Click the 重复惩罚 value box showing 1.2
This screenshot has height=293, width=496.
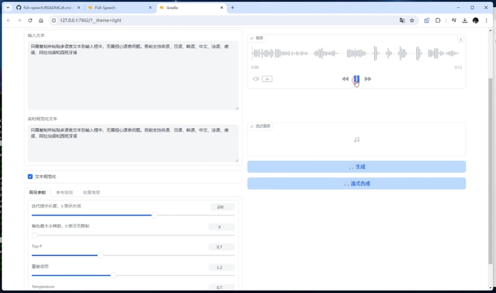[221, 267]
